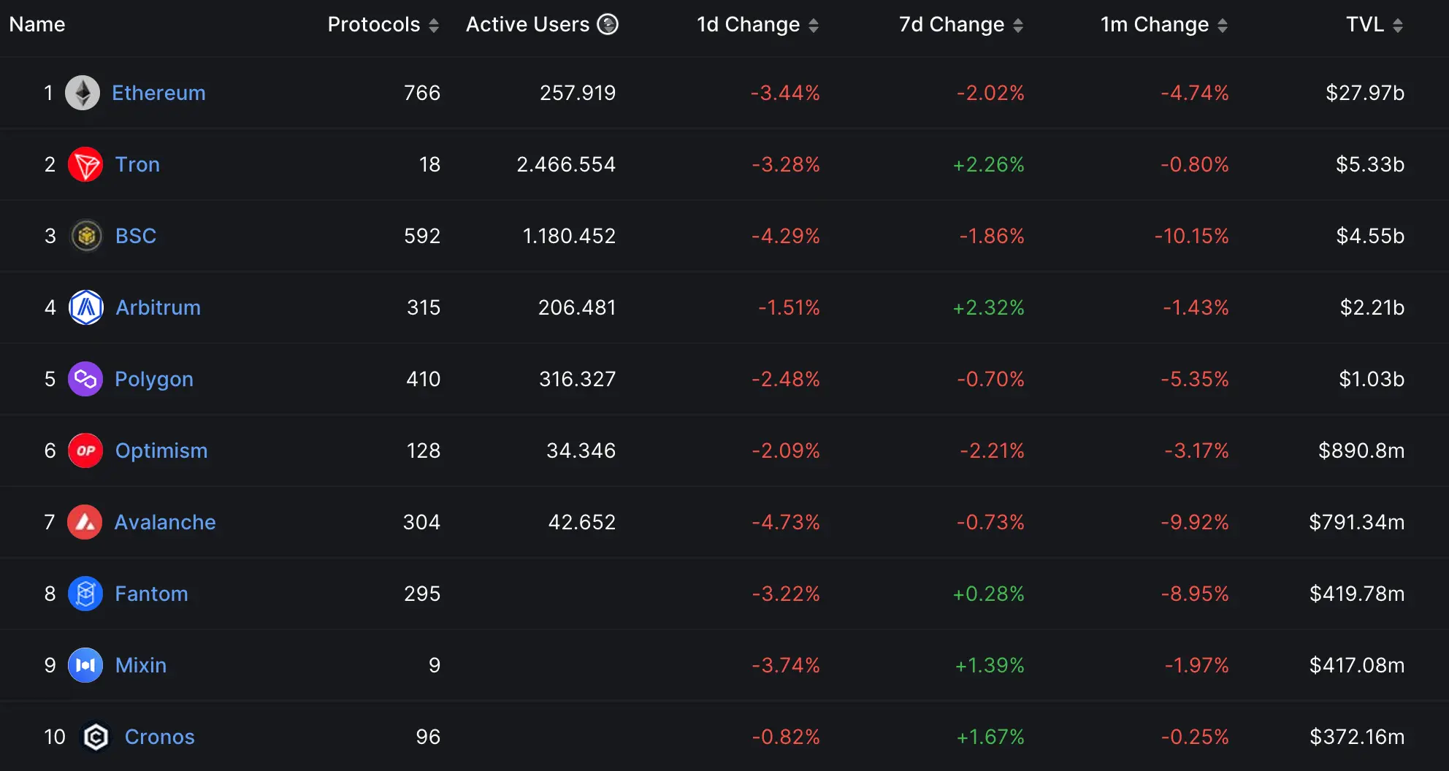Screen dimensions: 1449x771
Task: Click the Active Users header label
Action: coord(527,24)
